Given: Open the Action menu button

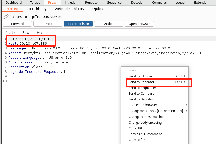Looking at the screenshot, I should pos(109,24).
